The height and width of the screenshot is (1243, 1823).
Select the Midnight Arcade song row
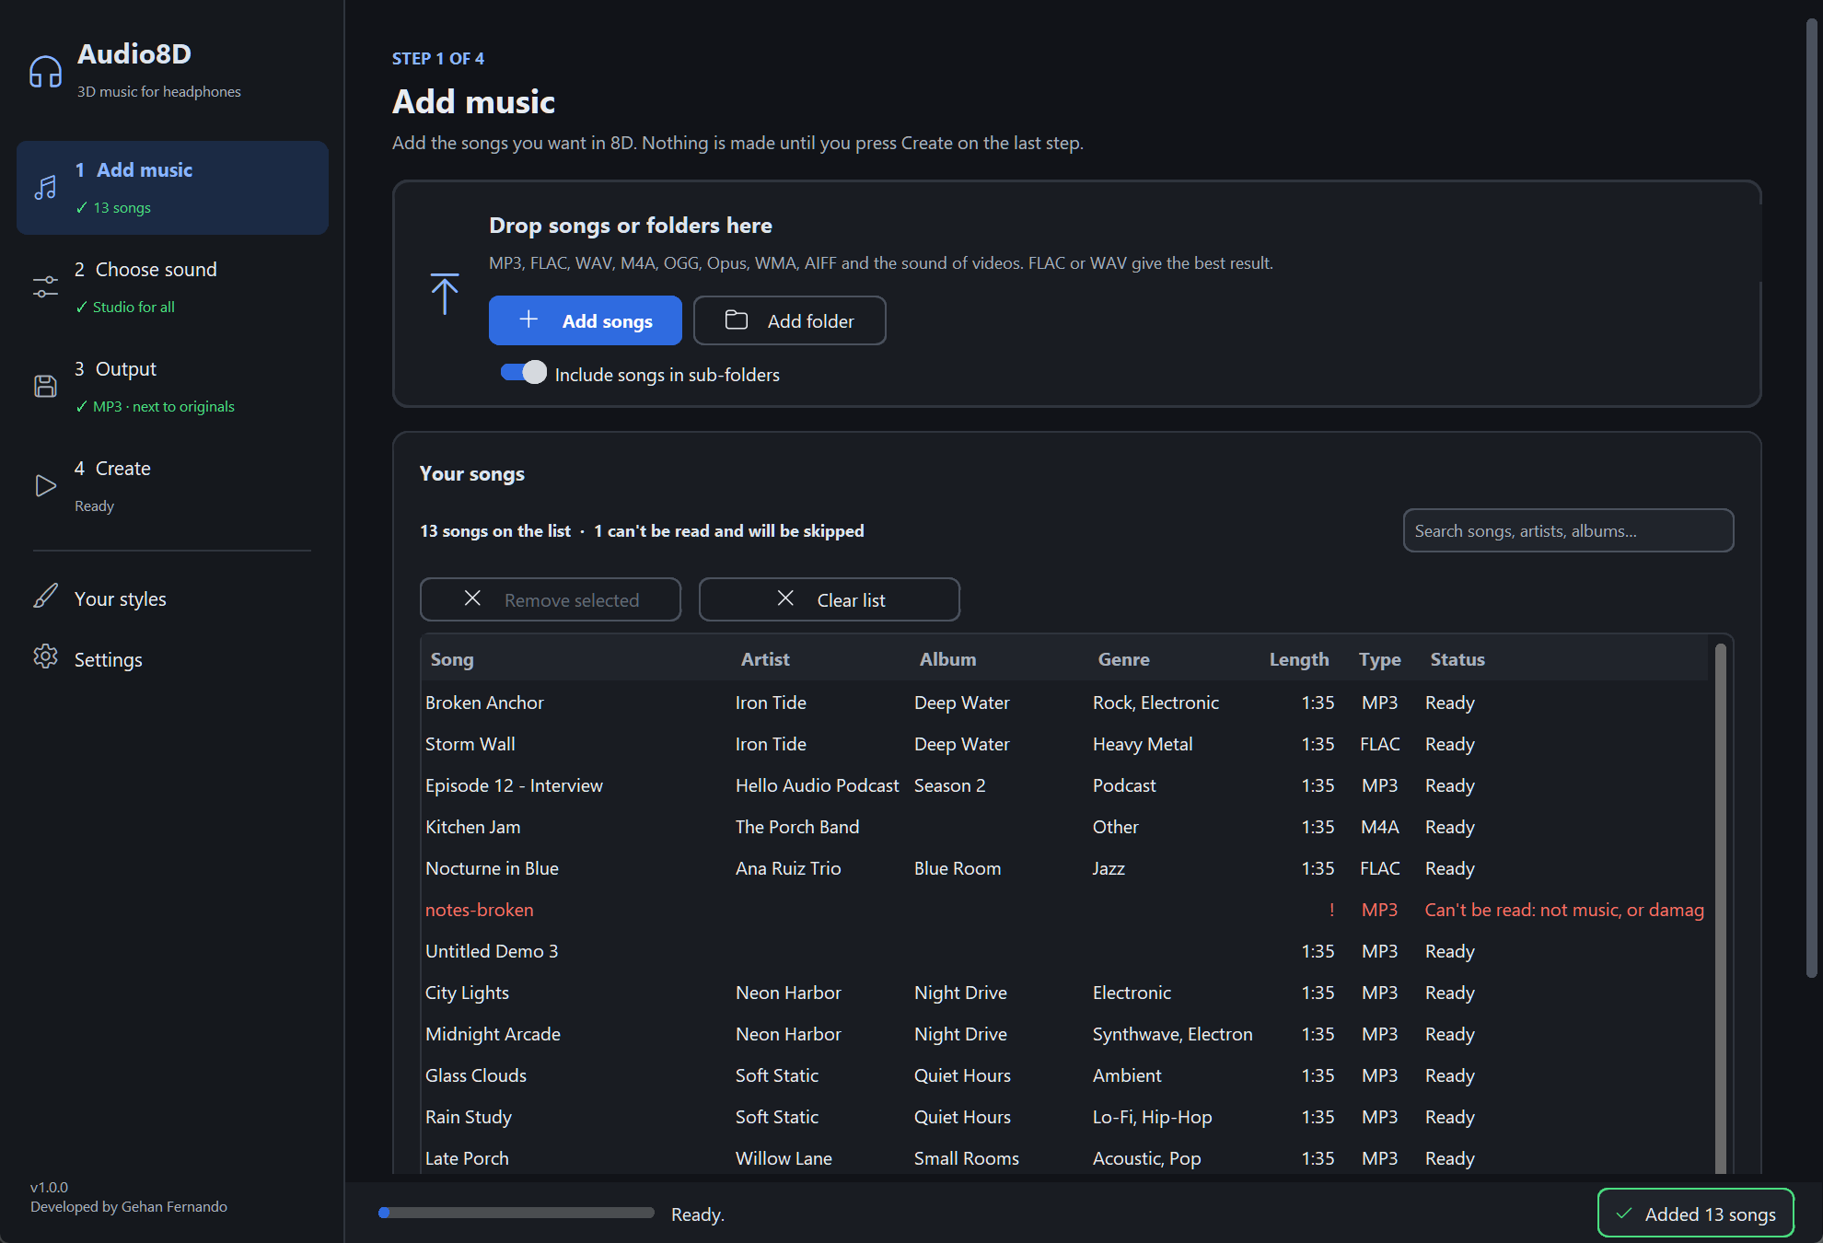[x=1065, y=1034]
